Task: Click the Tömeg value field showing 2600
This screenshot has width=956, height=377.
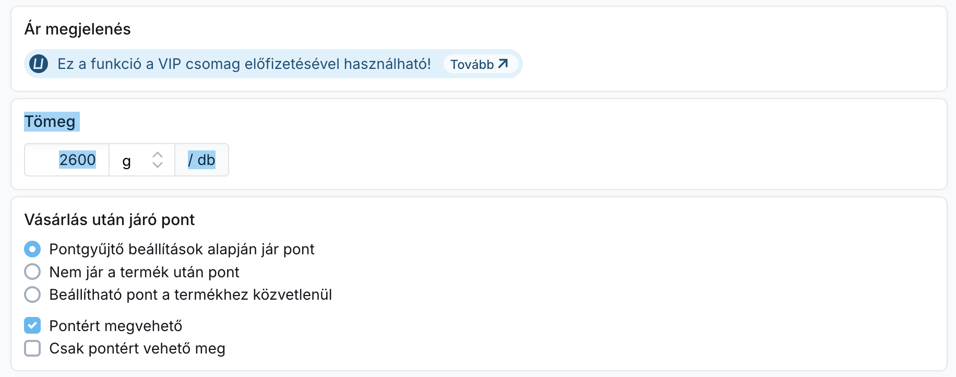Action: pyautogui.click(x=67, y=160)
